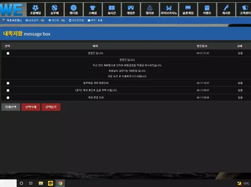Collapse the expanded 운영진 입니다 message title
Viewport: 251px width, 187px height.
(95, 53)
